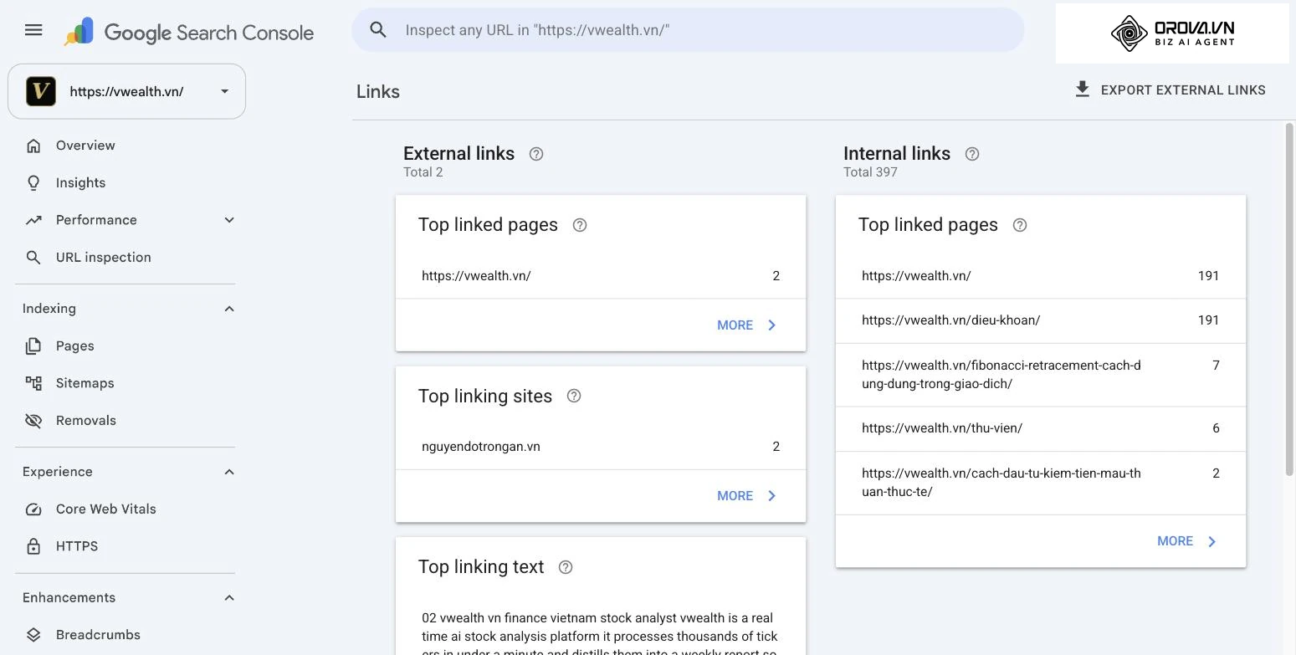The image size is (1296, 655).
Task: Select internal linked page https://vwealth.vn/ row
Action: (1041, 276)
